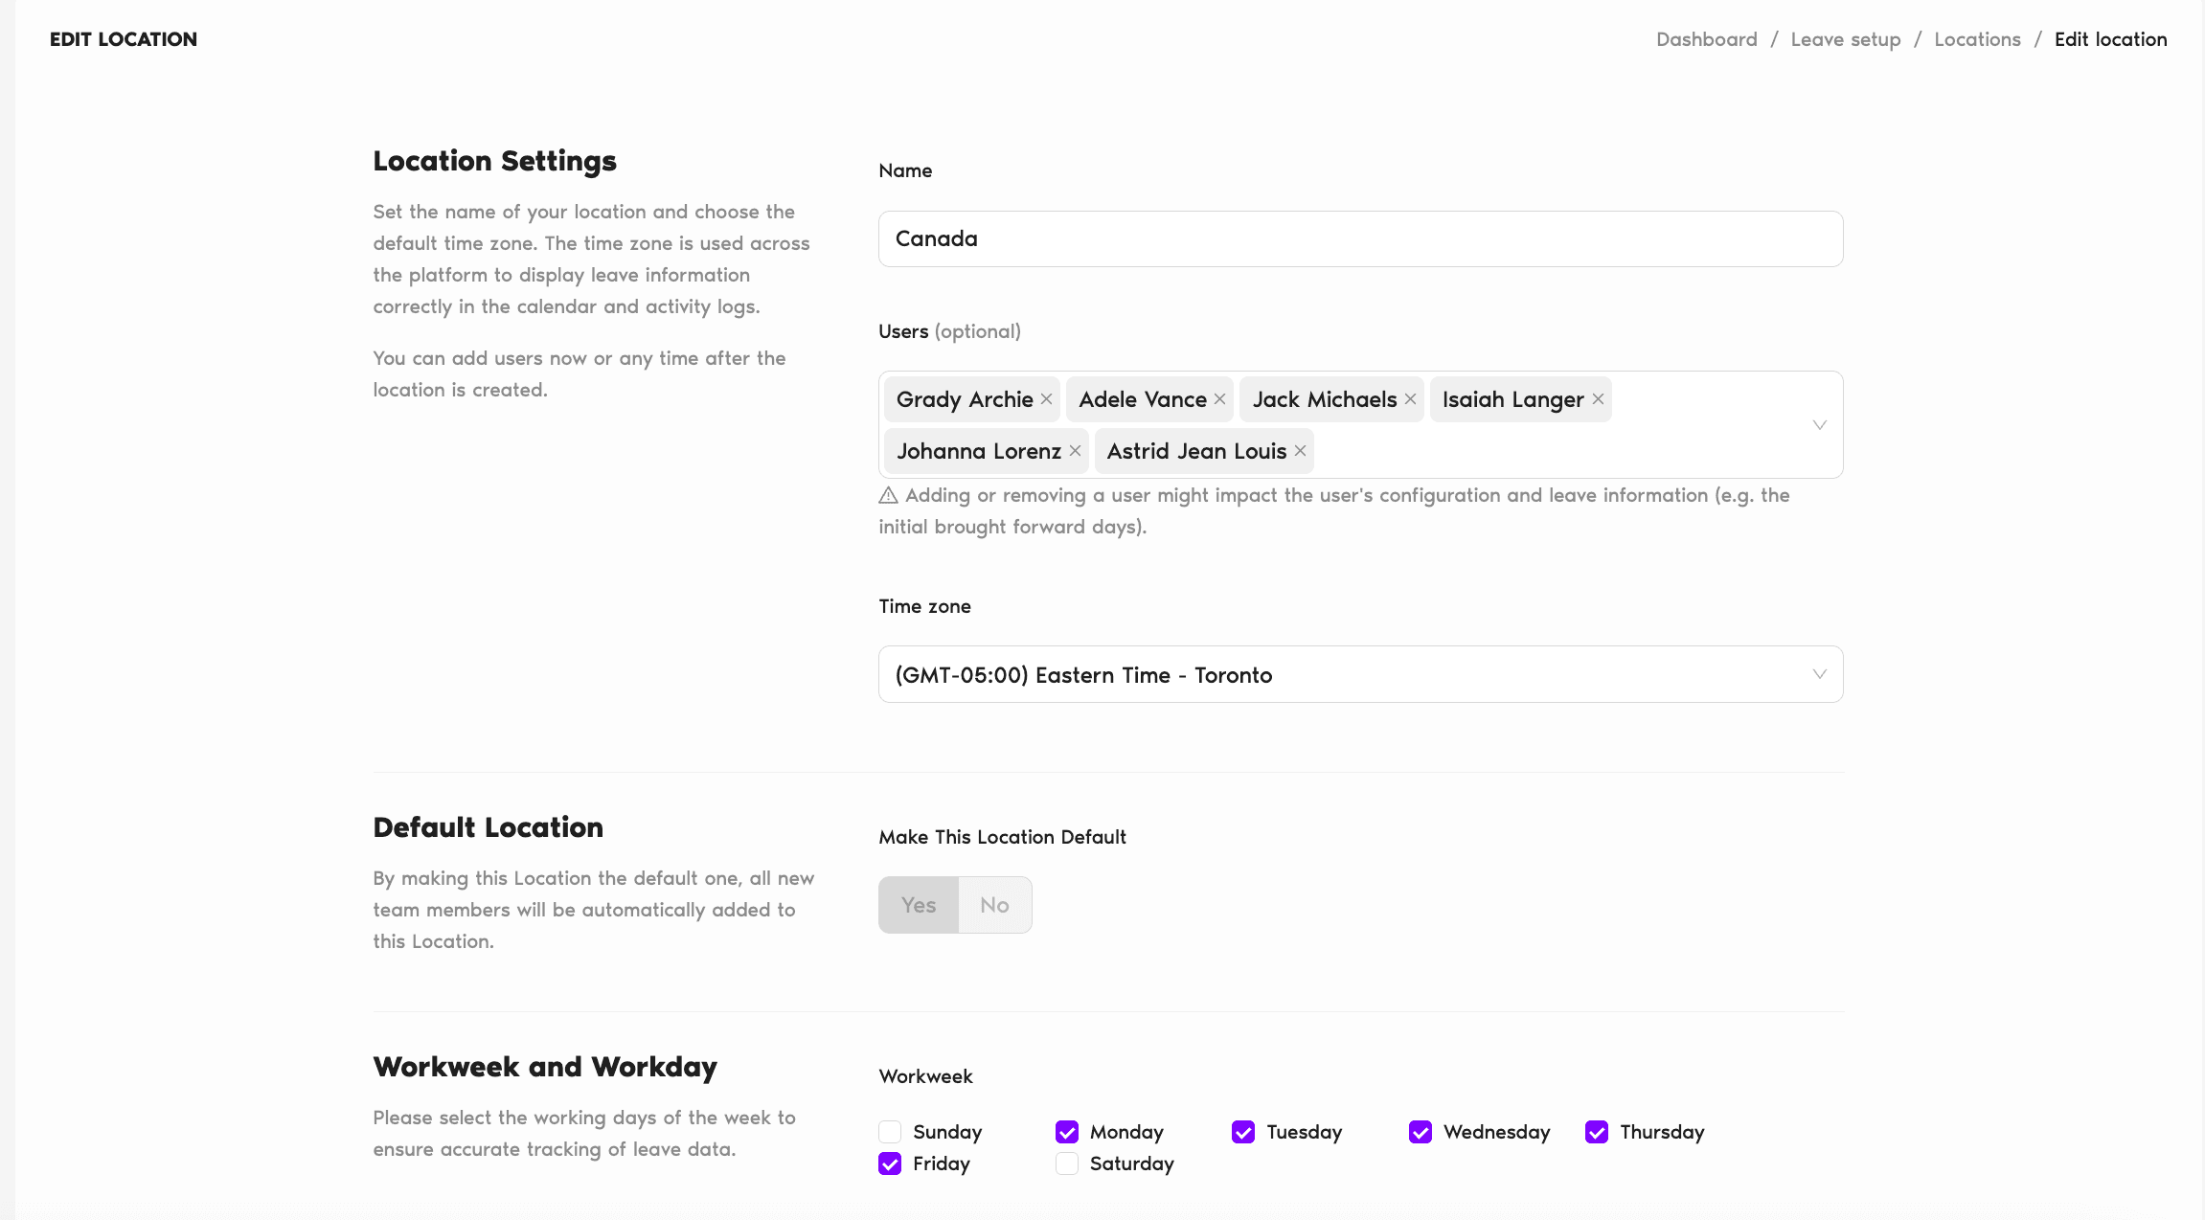Viewport: 2205px width, 1220px height.
Task: Uncheck the Tuesday checkbox
Action: (x=1243, y=1132)
